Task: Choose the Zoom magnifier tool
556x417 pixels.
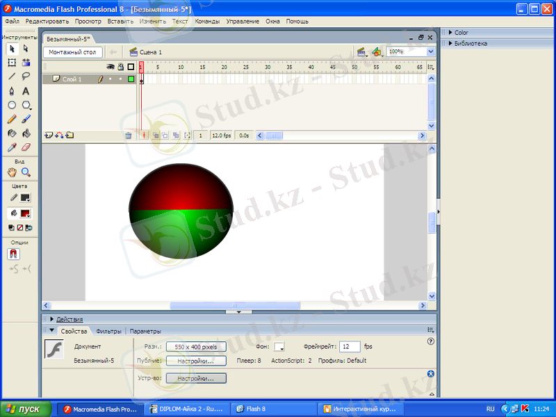Action: [x=26, y=172]
